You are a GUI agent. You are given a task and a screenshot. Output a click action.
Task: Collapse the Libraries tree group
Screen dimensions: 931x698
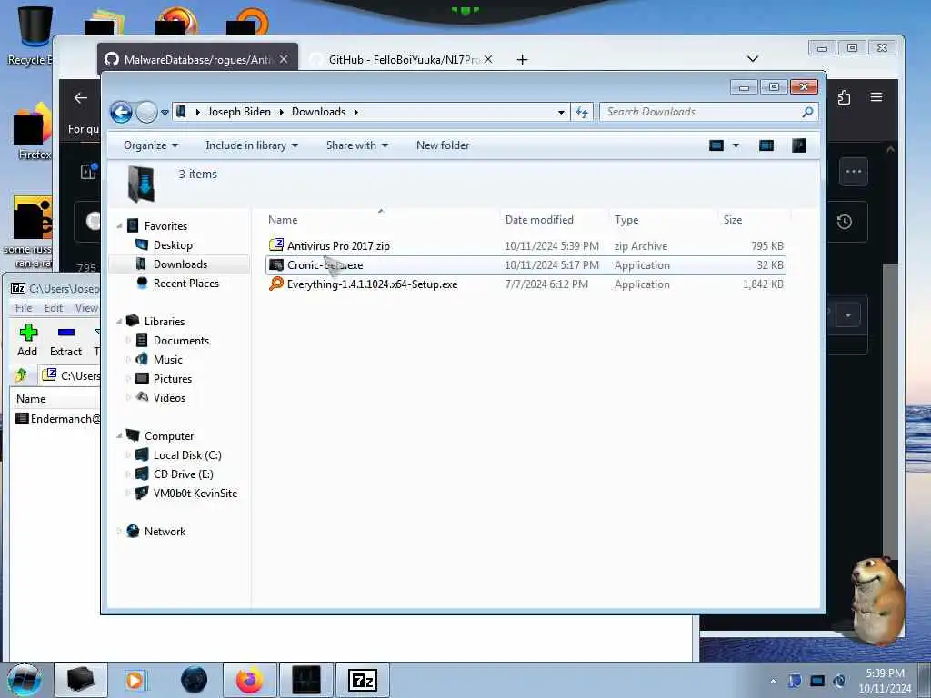(119, 322)
